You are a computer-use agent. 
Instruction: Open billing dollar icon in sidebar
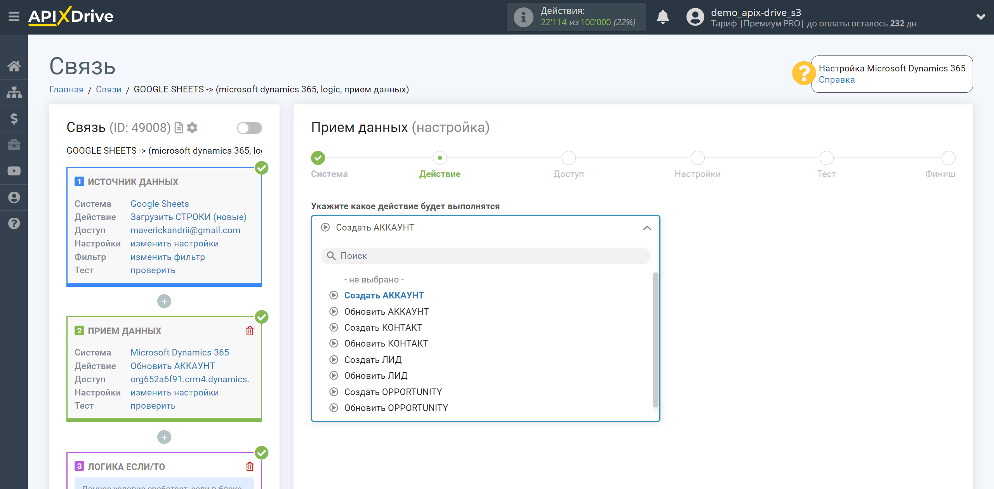[14, 118]
